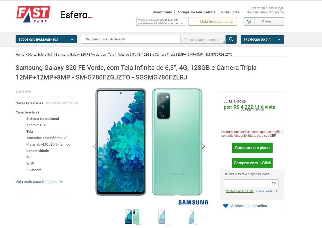Show next product image with right arrow

203,146
